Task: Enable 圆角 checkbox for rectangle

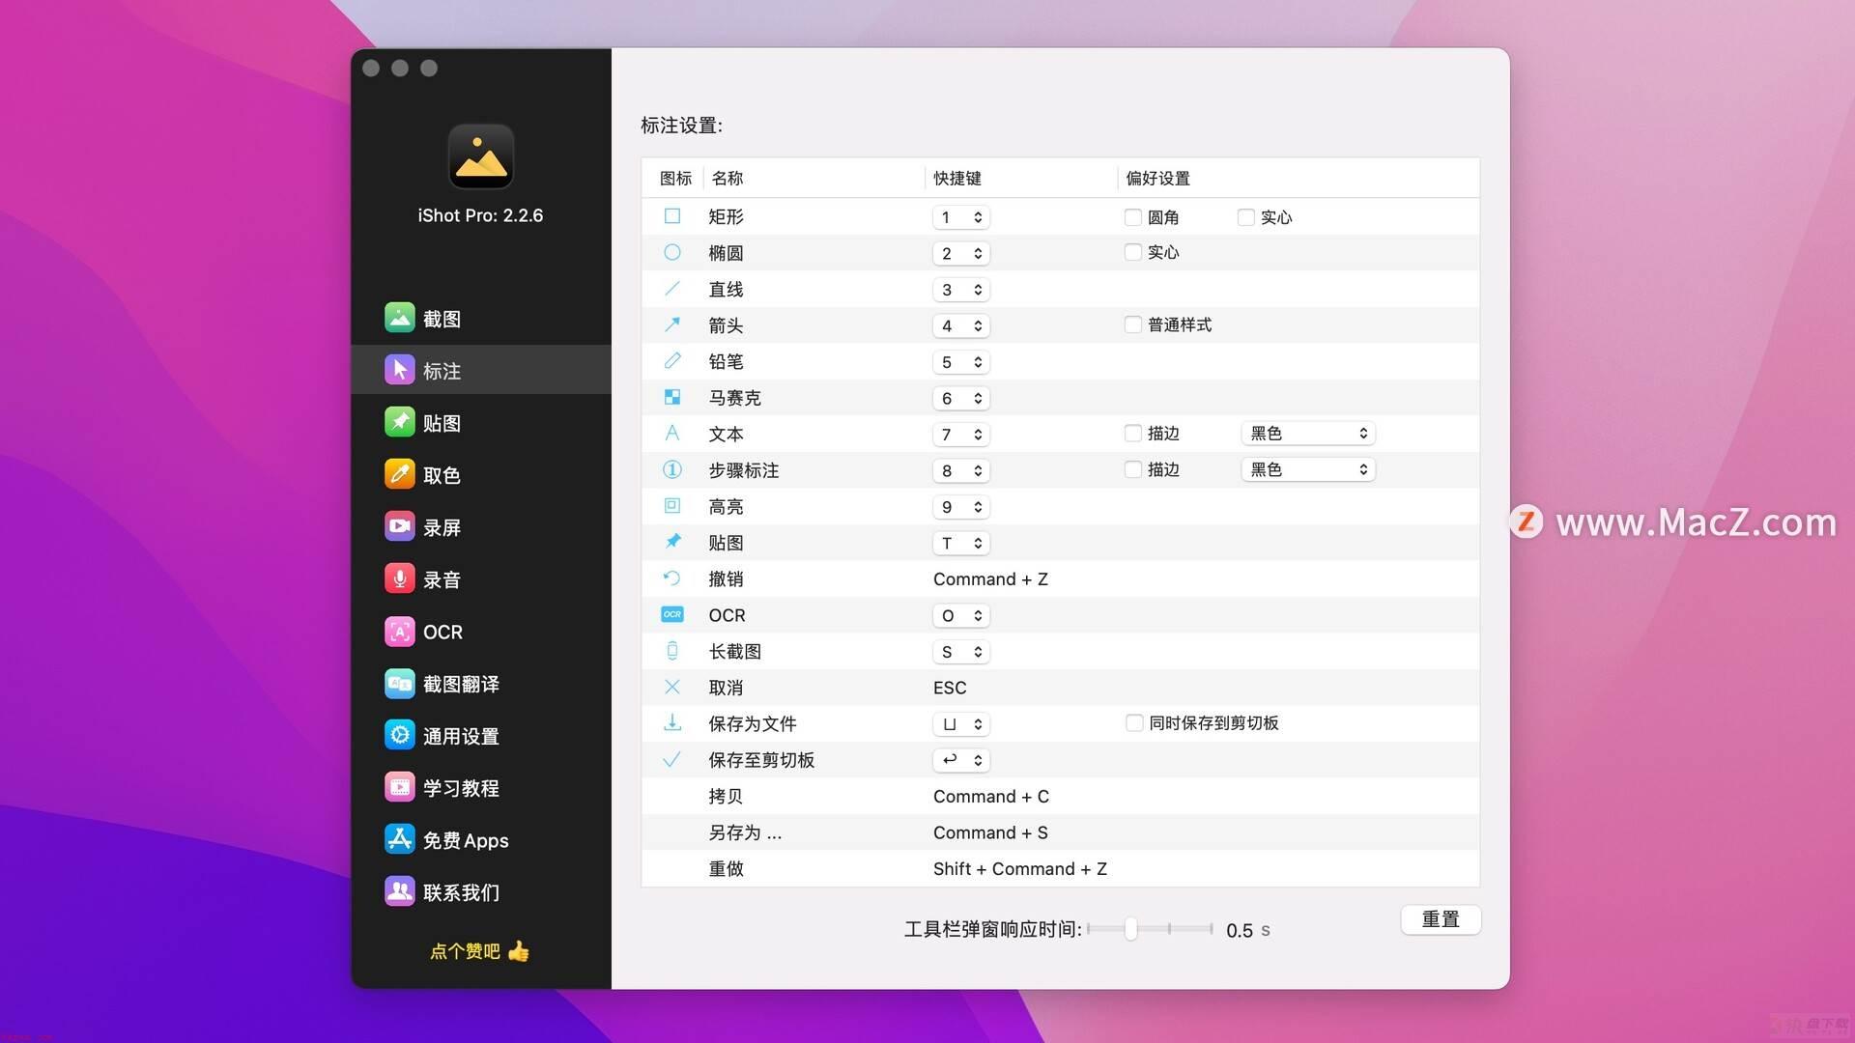Action: 1133,217
